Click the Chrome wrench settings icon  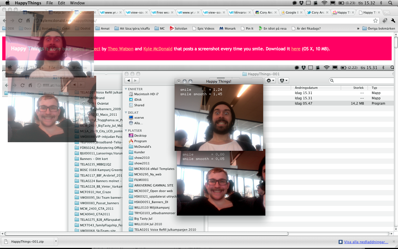393,20
